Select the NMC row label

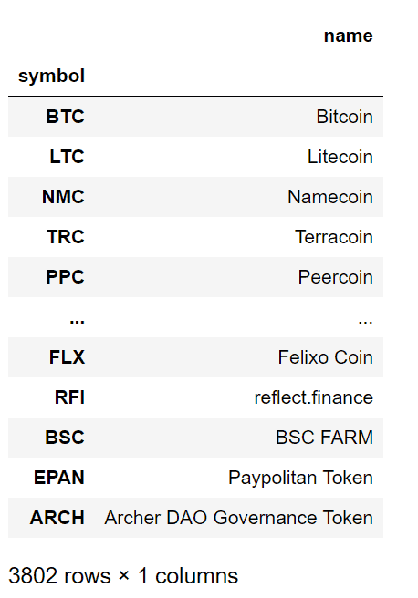point(63,197)
